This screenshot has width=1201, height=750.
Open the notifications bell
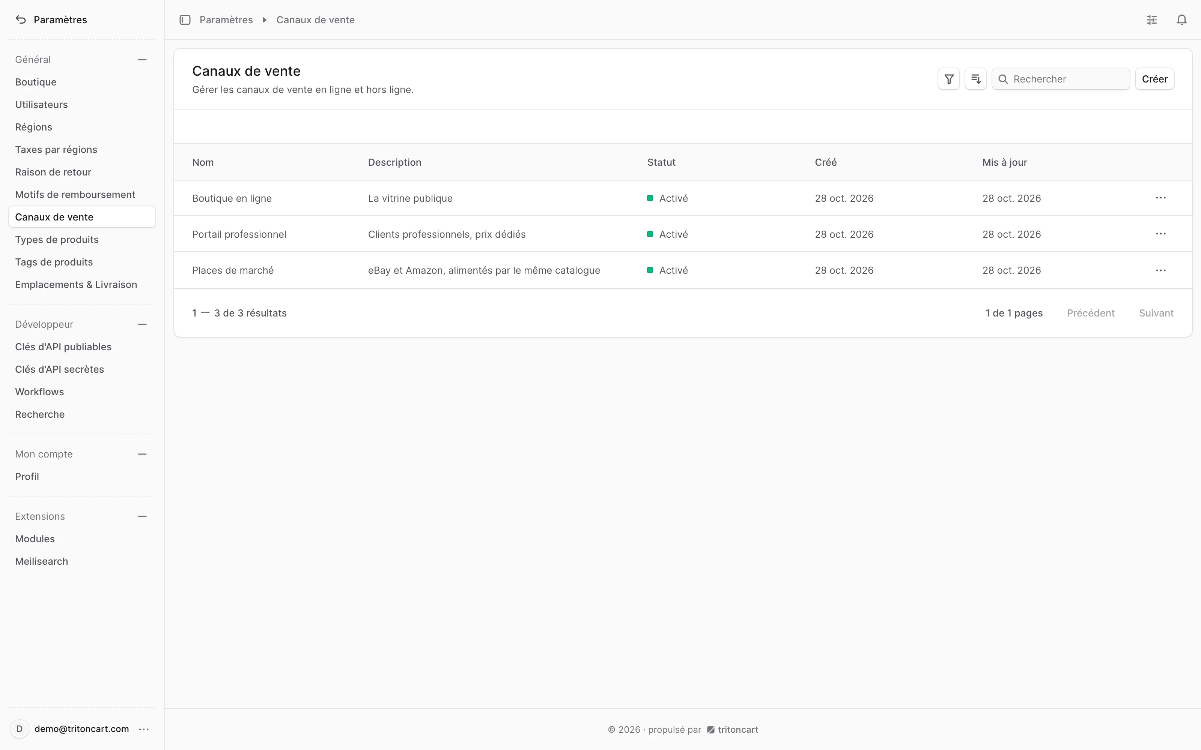coord(1181,20)
